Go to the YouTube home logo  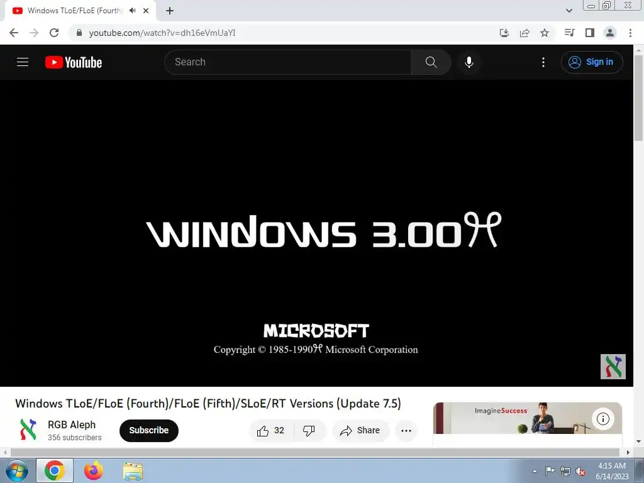(x=74, y=62)
